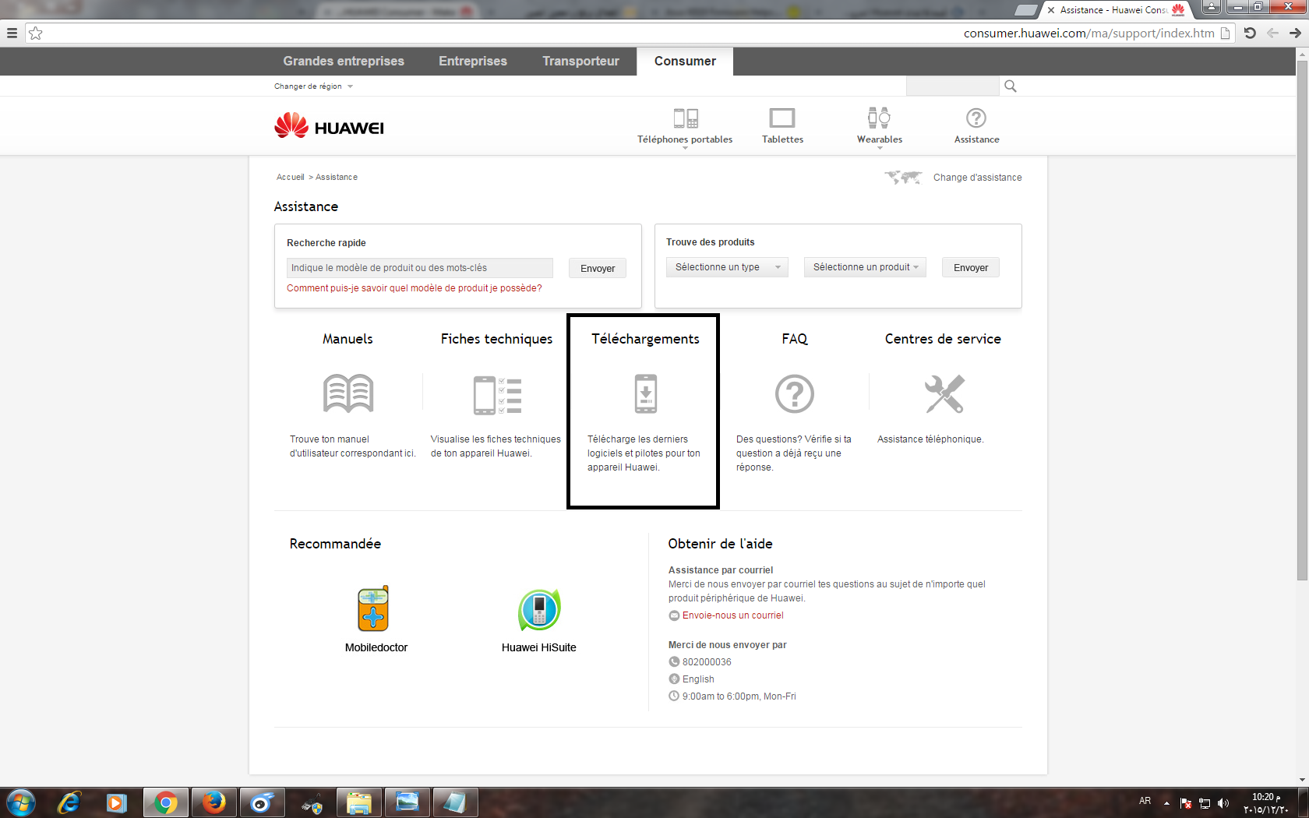1309x818 pixels.
Task: Click the page vertical scrollbar thumb
Action: (1303, 319)
